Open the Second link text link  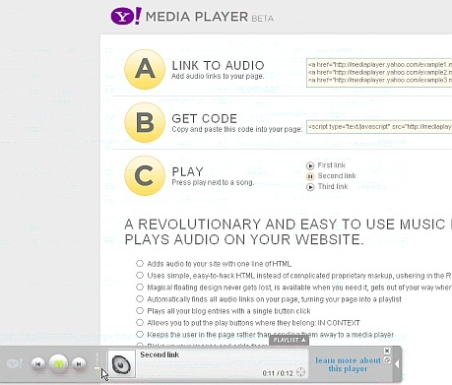pos(337,176)
